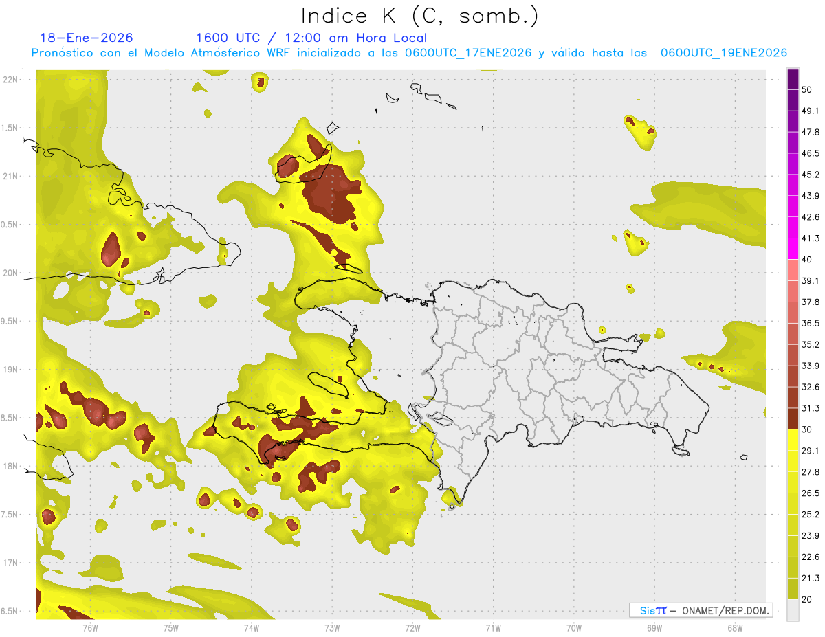Click the '73W' longitude axis label

click(332, 628)
